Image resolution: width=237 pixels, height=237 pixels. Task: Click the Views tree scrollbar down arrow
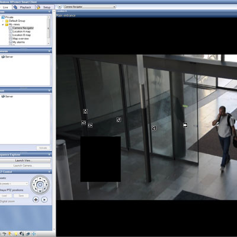coord(49,43)
